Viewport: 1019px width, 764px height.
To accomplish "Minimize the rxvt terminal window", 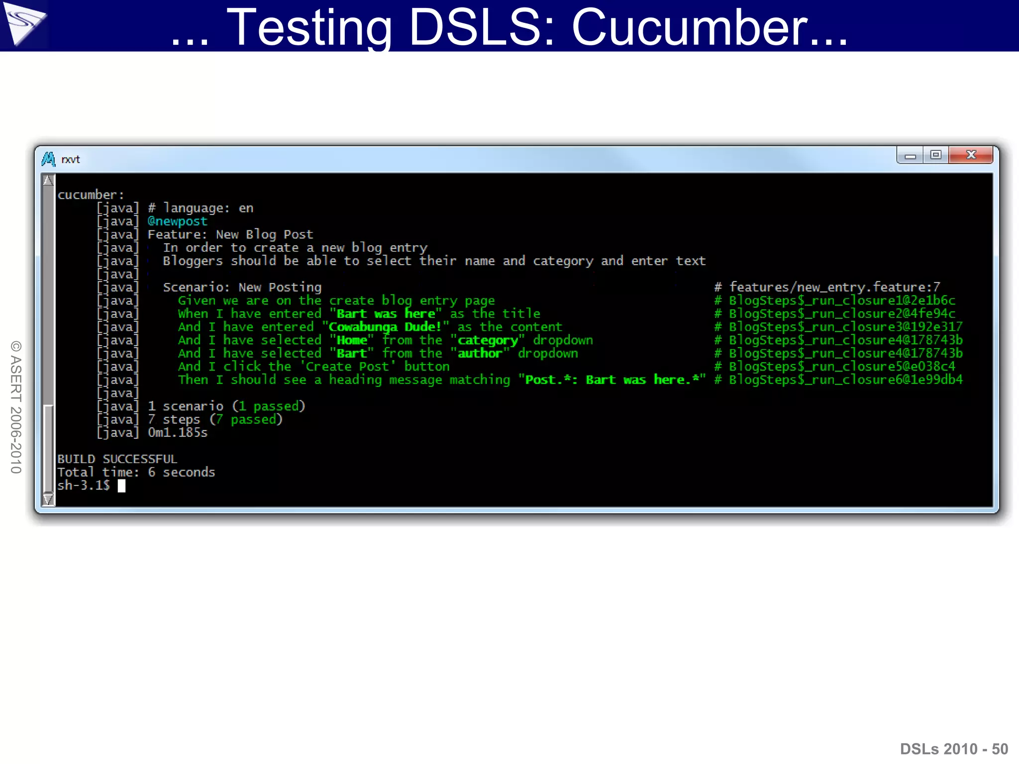I will (x=910, y=155).
